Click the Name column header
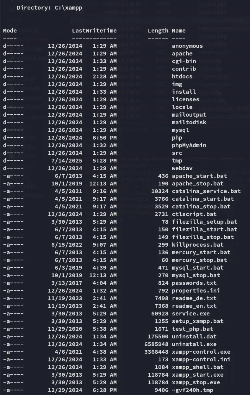 [x=179, y=31]
